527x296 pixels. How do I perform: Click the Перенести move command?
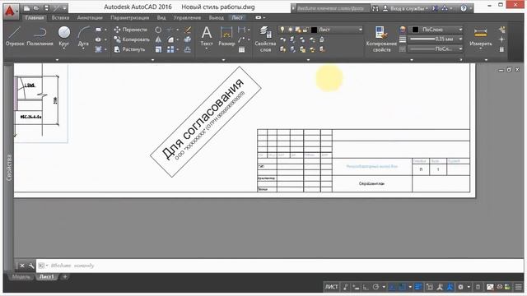[x=131, y=30]
